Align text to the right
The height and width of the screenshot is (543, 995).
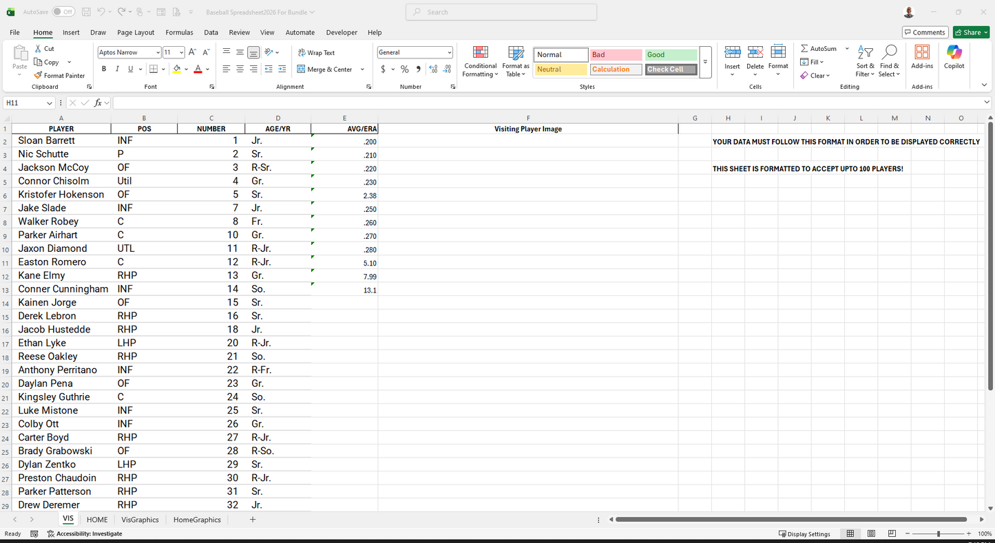pyautogui.click(x=253, y=69)
